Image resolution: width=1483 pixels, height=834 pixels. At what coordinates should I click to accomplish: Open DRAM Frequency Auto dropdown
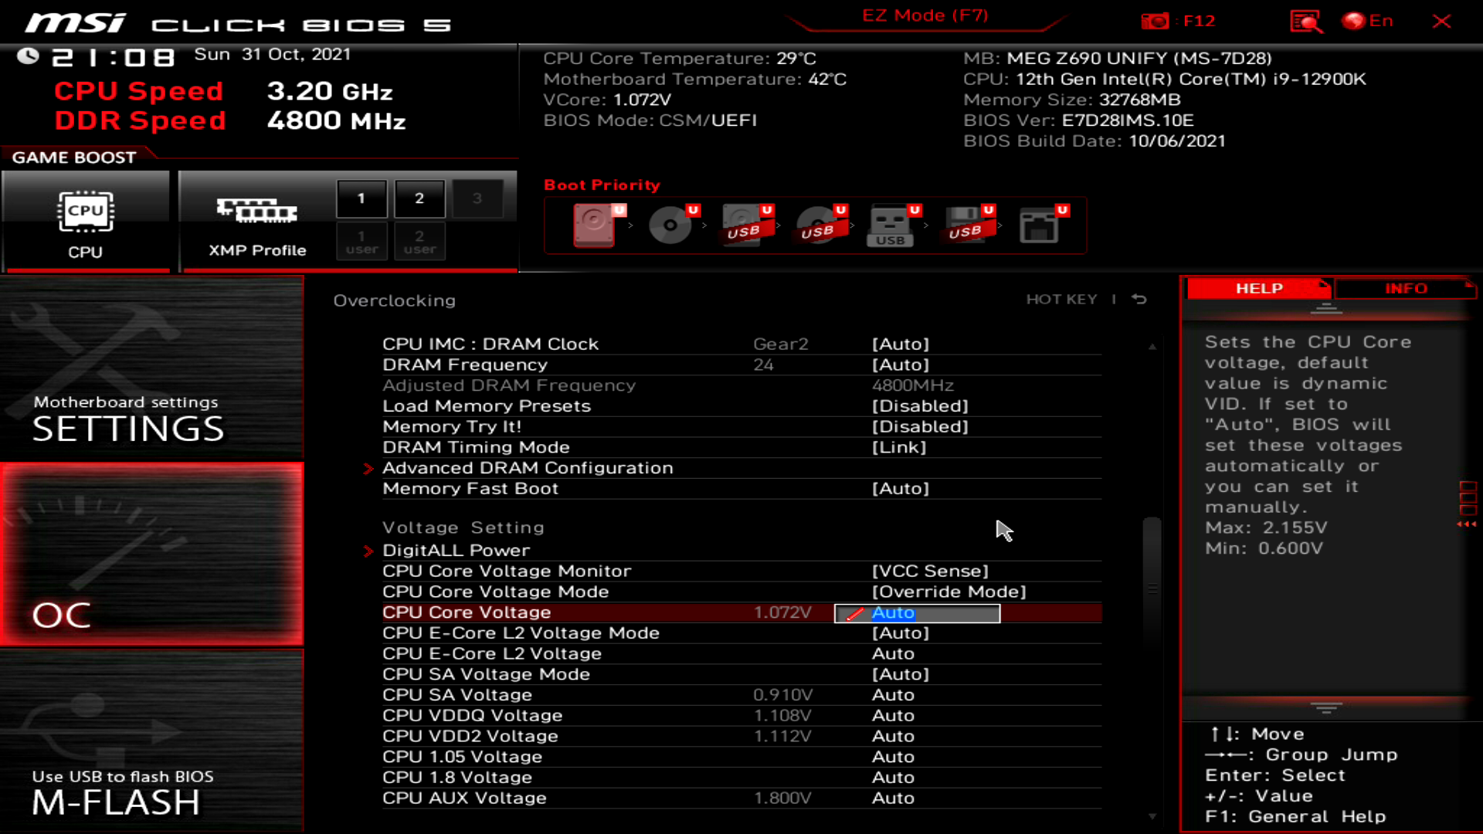coord(901,365)
